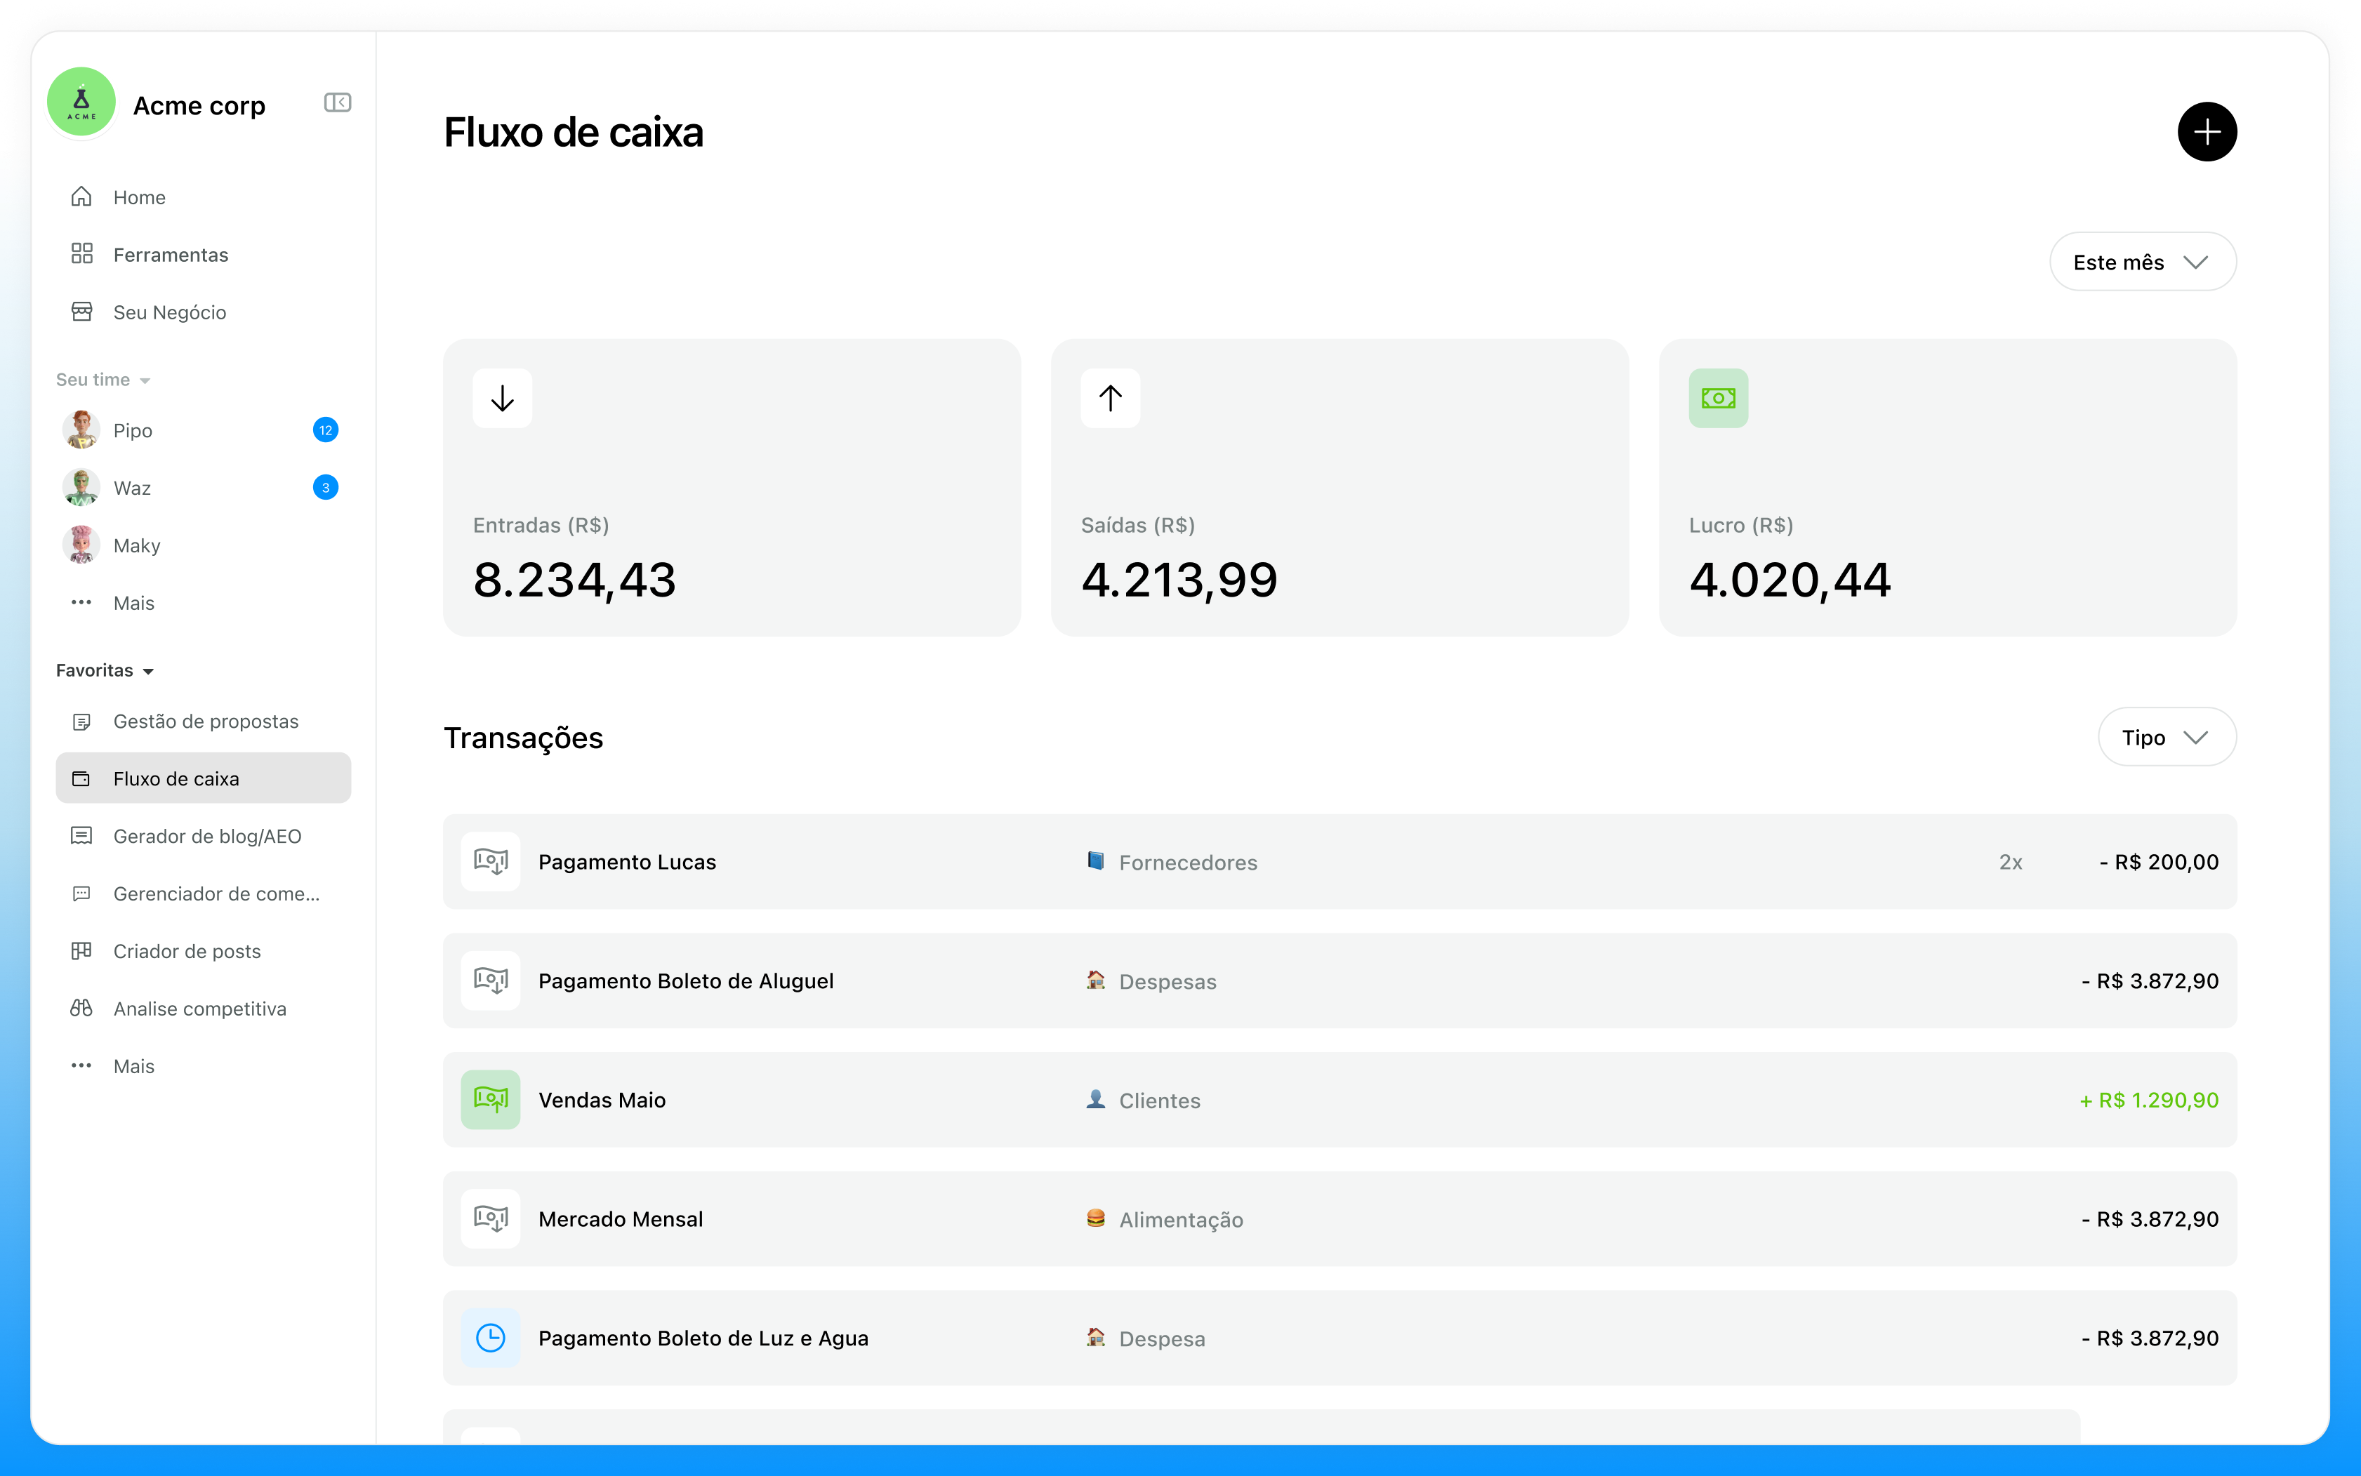Open Gestão de propostas
The width and height of the screenshot is (2361, 1476).
[x=203, y=722]
